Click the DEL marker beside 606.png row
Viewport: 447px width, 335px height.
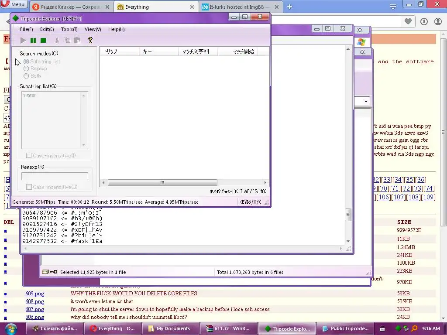pos(5,318)
